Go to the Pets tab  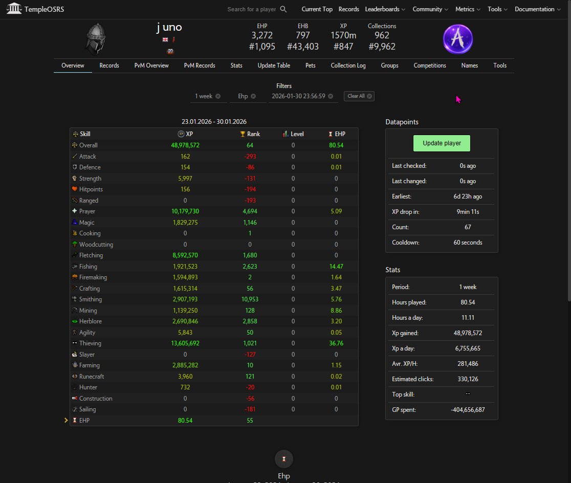(310, 65)
